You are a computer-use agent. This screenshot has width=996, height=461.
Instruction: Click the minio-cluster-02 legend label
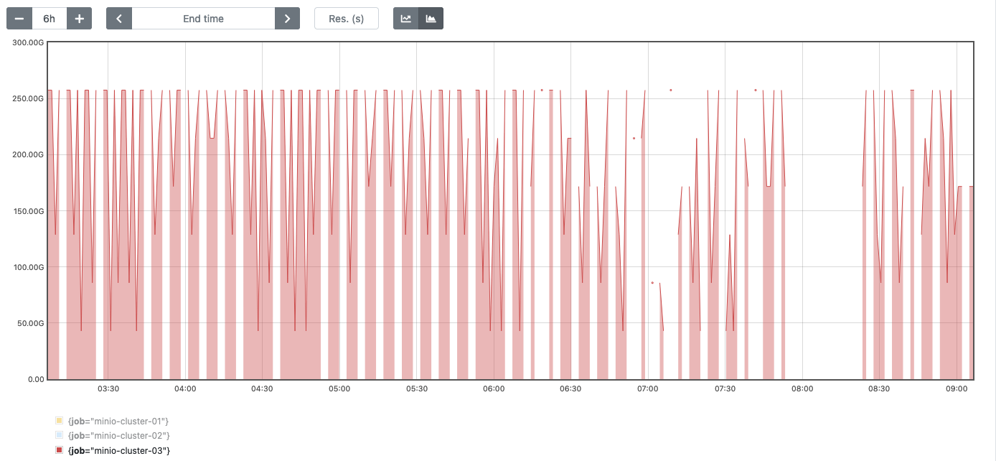point(118,436)
